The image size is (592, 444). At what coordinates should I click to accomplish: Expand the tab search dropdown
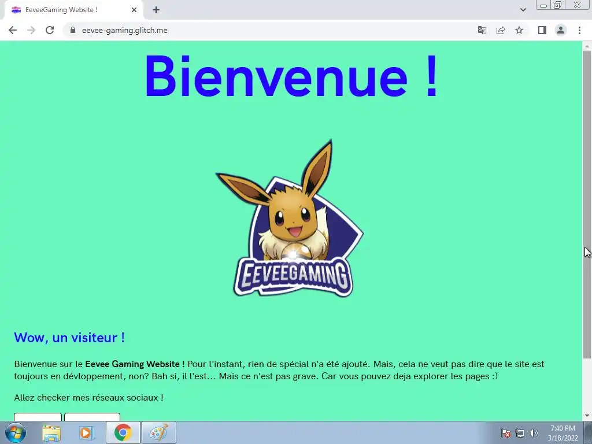(523, 10)
